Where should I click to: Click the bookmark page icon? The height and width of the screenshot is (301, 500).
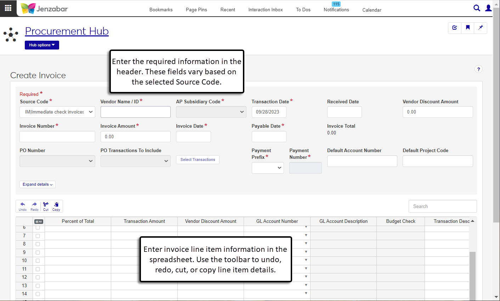(467, 28)
